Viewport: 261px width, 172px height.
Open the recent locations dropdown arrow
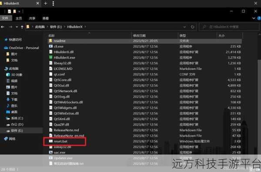tap(17, 27)
